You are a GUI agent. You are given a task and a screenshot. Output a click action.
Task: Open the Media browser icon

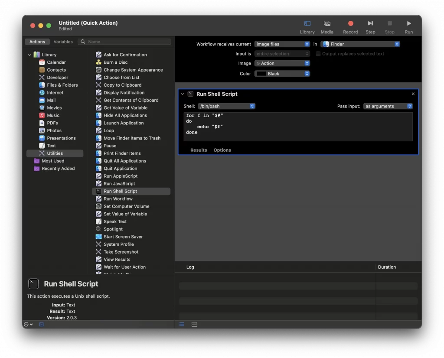(x=327, y=24)
